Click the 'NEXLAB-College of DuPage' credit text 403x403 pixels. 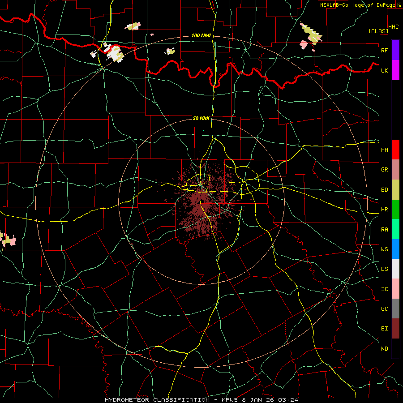coord(357,5)
